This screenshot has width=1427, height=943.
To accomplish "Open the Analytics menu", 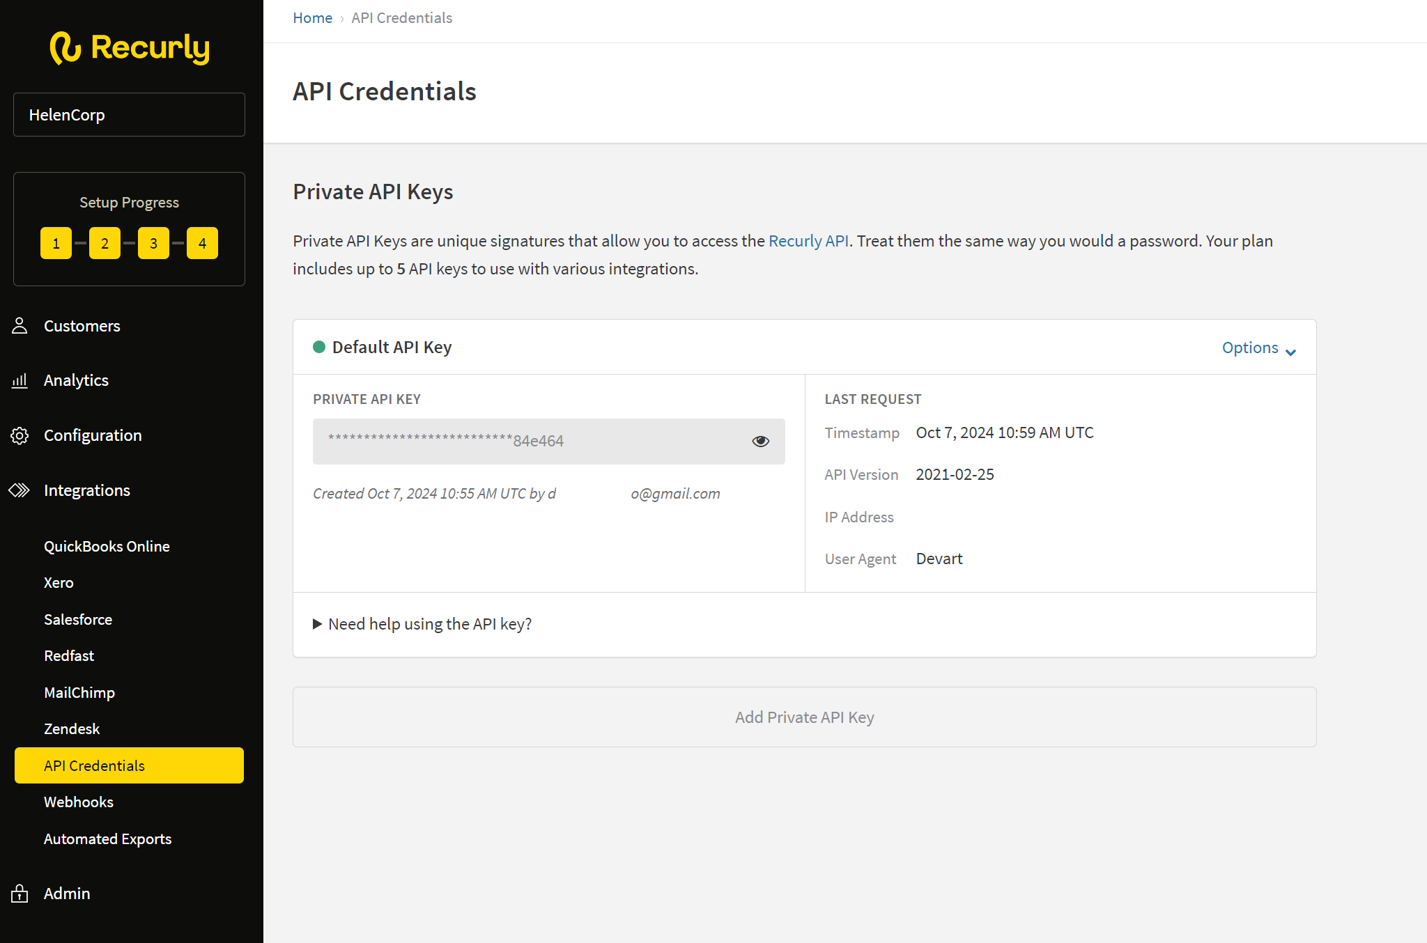I will point(76,380).
